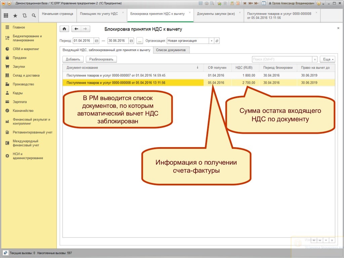Click the Разблокировать button
Screen dimensions: 344x258
click(101, 59)
